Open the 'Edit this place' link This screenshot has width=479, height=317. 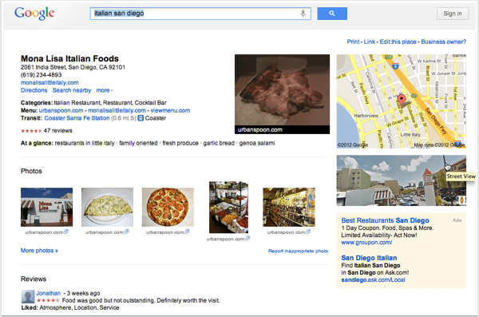tap(398, 42)
